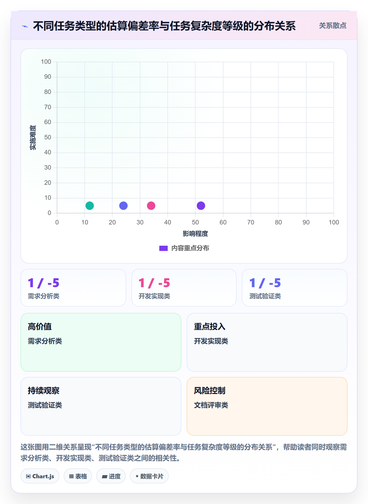Click the 实施难度 y-axis title
The width and height of the screenshot is (368, 504).
(x=33, y=138)
